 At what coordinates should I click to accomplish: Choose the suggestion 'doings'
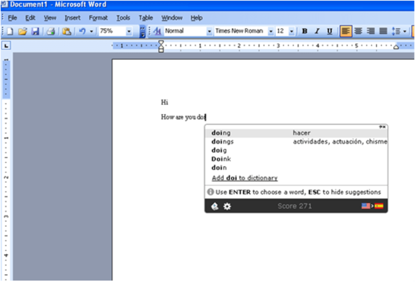pyautogui.click(x=222, y=142)
